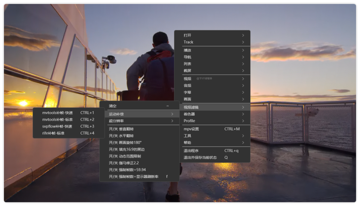The image size is (360, 206).
Task: Open the Profile submenu
Action: pos(212,121)
